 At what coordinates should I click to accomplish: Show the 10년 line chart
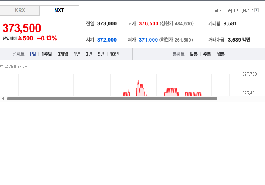[114, 54]
